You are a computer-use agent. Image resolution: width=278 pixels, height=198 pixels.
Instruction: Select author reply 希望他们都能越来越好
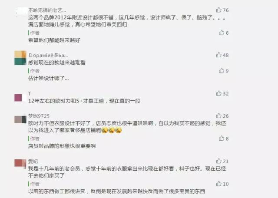(x=54, y=40)
